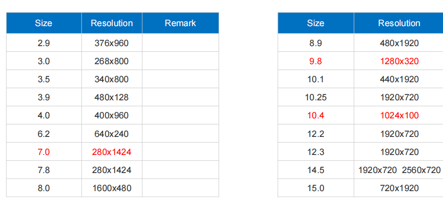
Task: Click the Resolution header in the right table
Action: [399, 23]
